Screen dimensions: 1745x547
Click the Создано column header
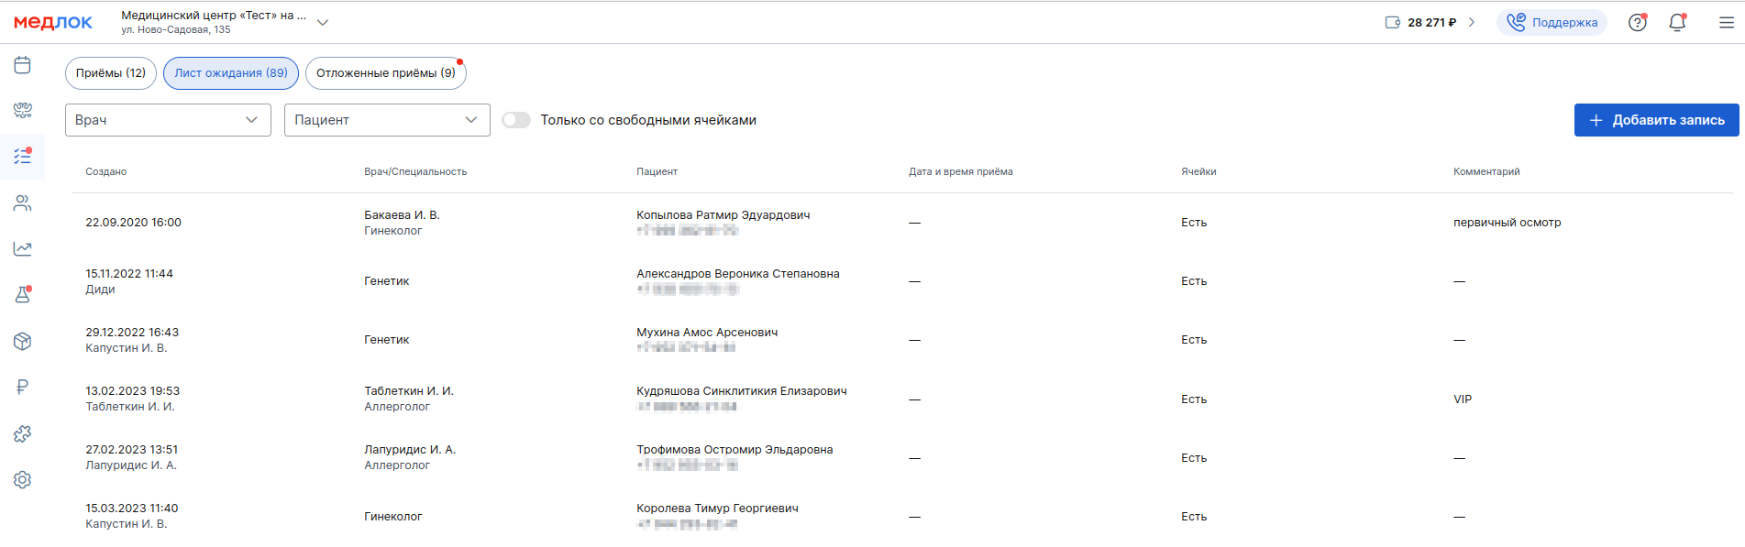click(106, 171)
